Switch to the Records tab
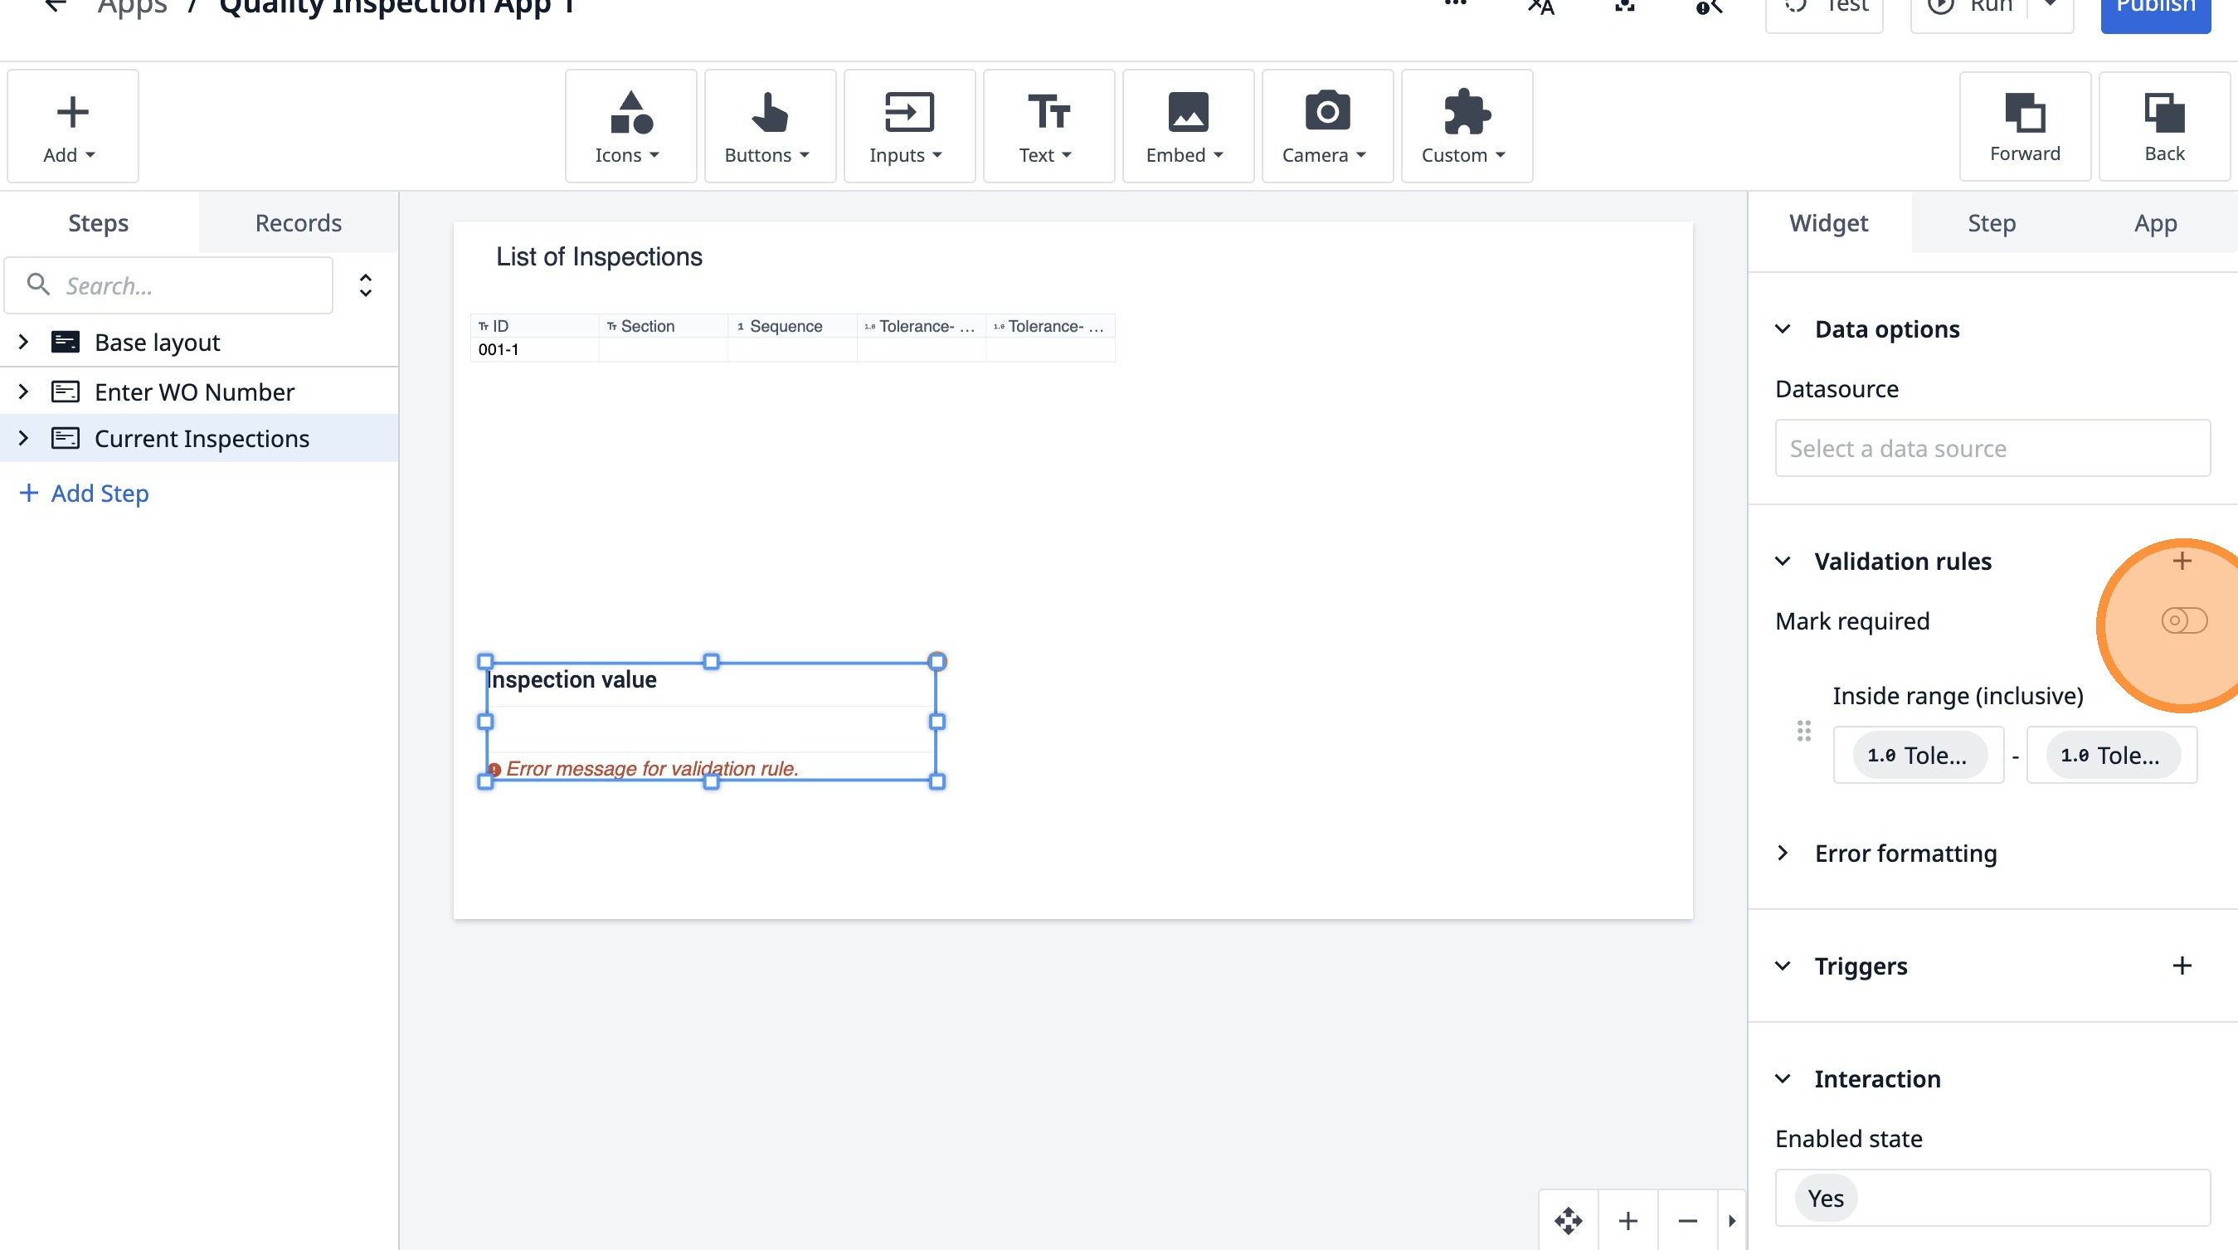Screen dimensions: 2238x1250 point(298,223)
